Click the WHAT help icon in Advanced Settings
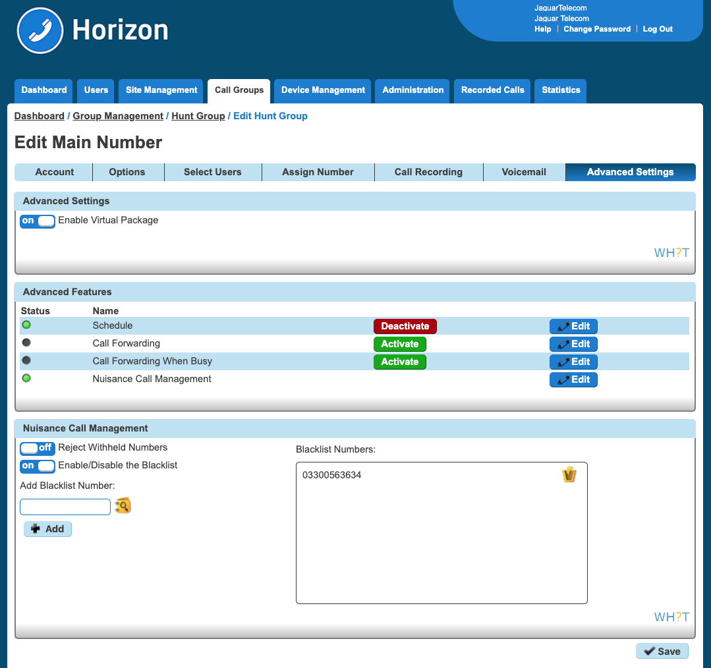The width and height of the screenshot is (711, 668). [671, 252]
